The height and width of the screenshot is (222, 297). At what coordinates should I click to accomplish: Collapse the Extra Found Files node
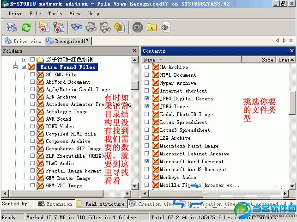16,67
